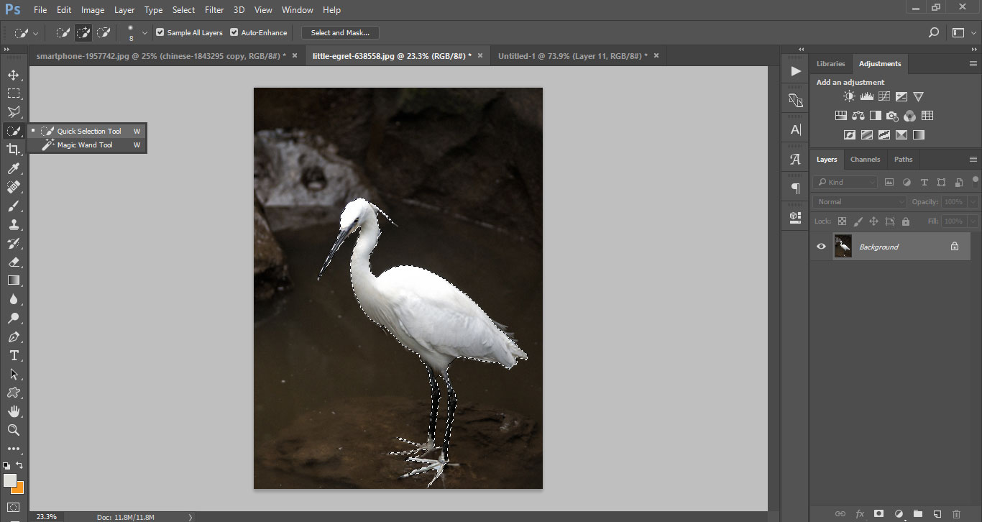Screen dimensions: 982x522
Task: Open the Opacity slider dropdown arrow
Action: point(973,202)
